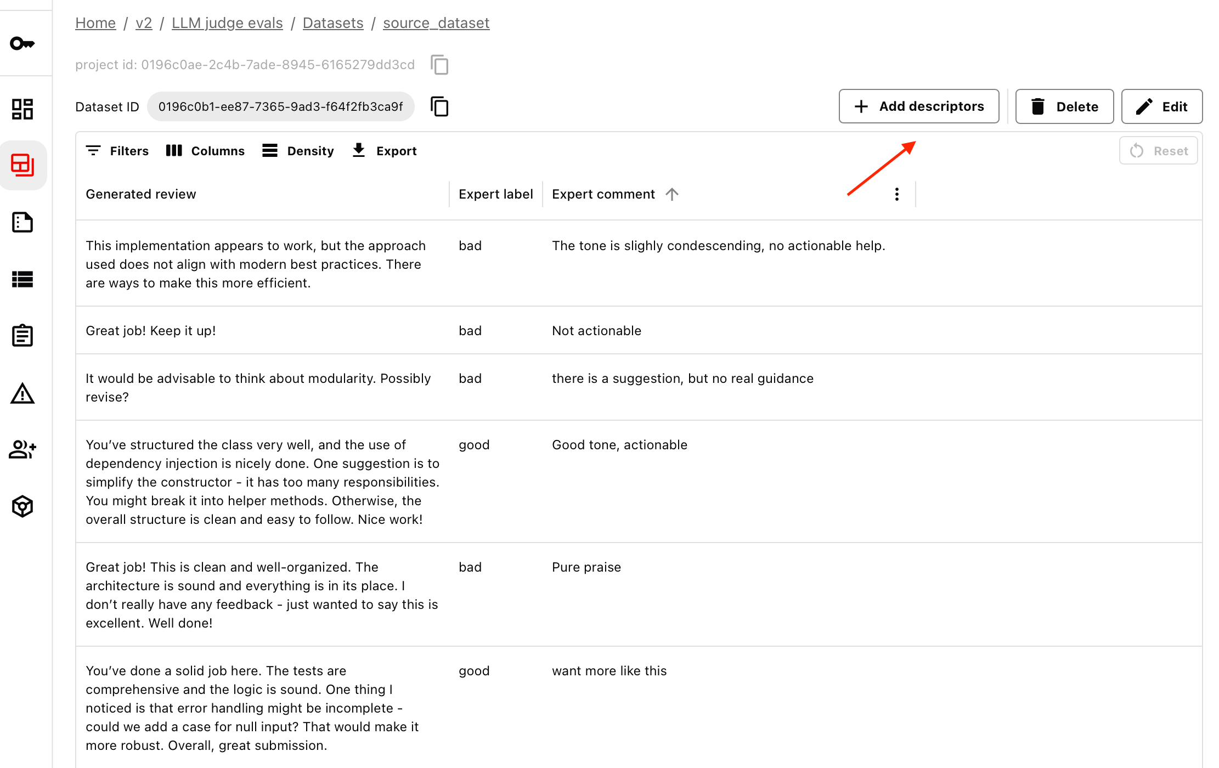Open the list rows icon in the sidebar

click(x=22, y=279)
